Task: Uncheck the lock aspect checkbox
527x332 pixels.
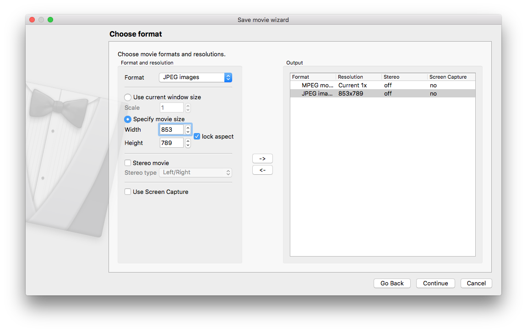Action: coord(197,136)
